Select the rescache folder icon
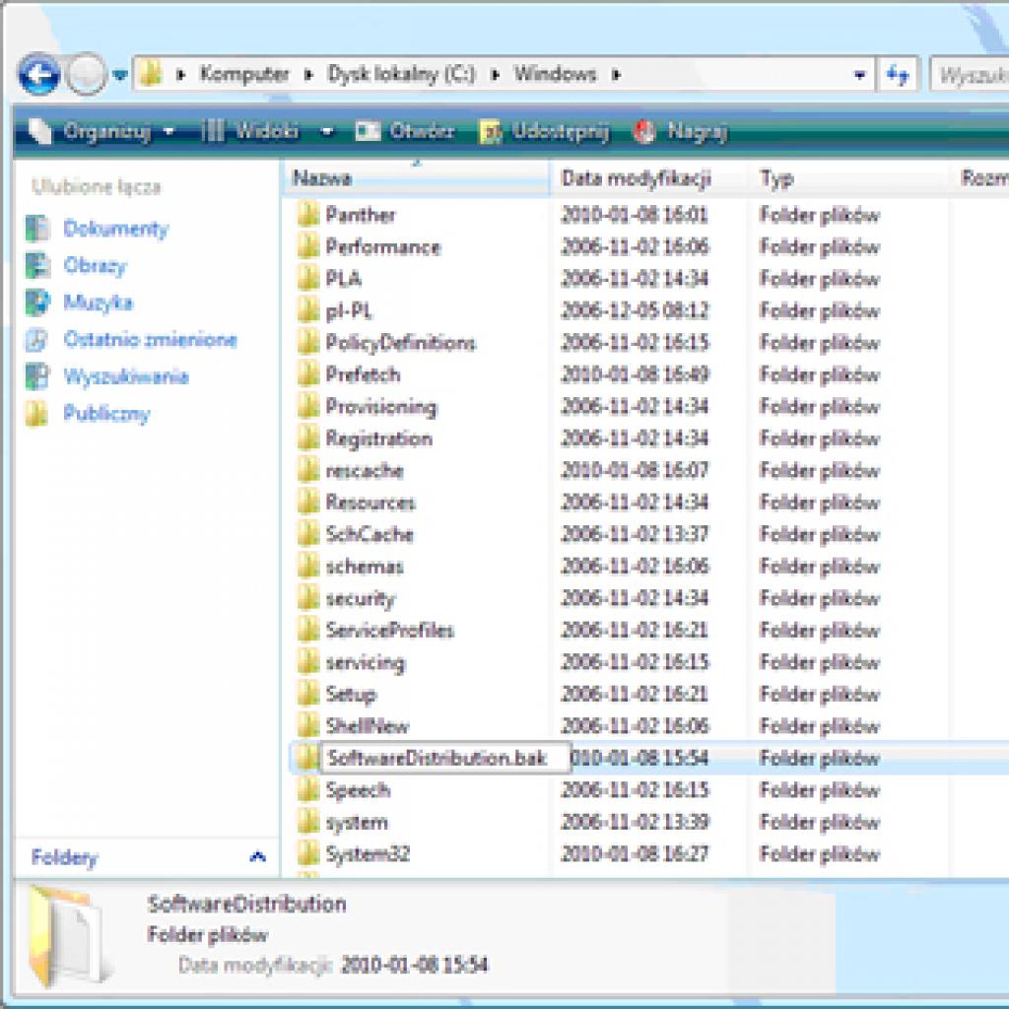This screenshot has height=1009, width=1009. coord(308,470)
